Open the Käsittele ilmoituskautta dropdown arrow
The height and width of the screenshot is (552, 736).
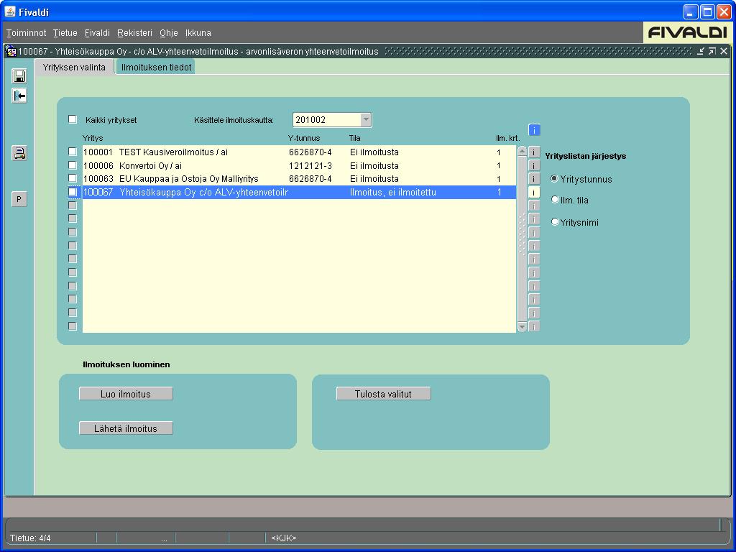(366, 120)
